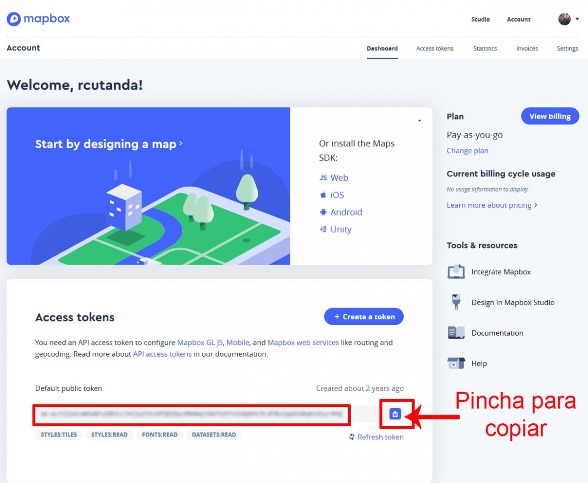Open the user avatar menu
Viewport: 588px width, 483px height.
point(564,19)
